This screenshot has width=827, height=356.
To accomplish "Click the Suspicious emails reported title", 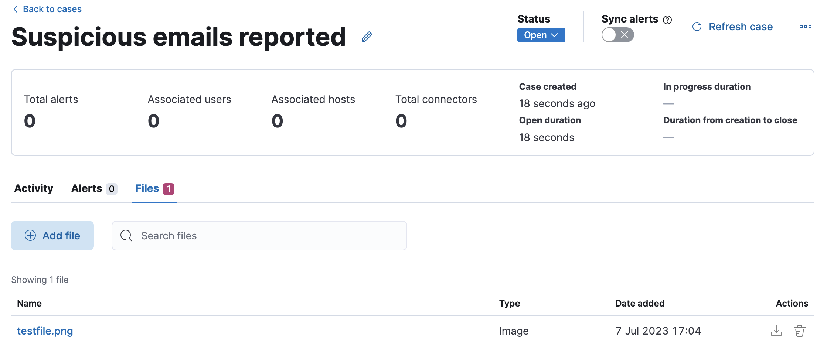I will 178,37.
